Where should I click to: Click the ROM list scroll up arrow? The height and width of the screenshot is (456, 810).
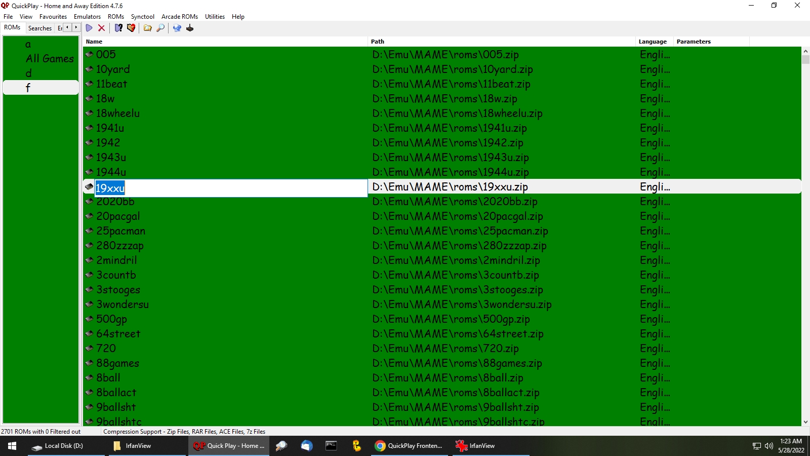click(x=805, y=51)
